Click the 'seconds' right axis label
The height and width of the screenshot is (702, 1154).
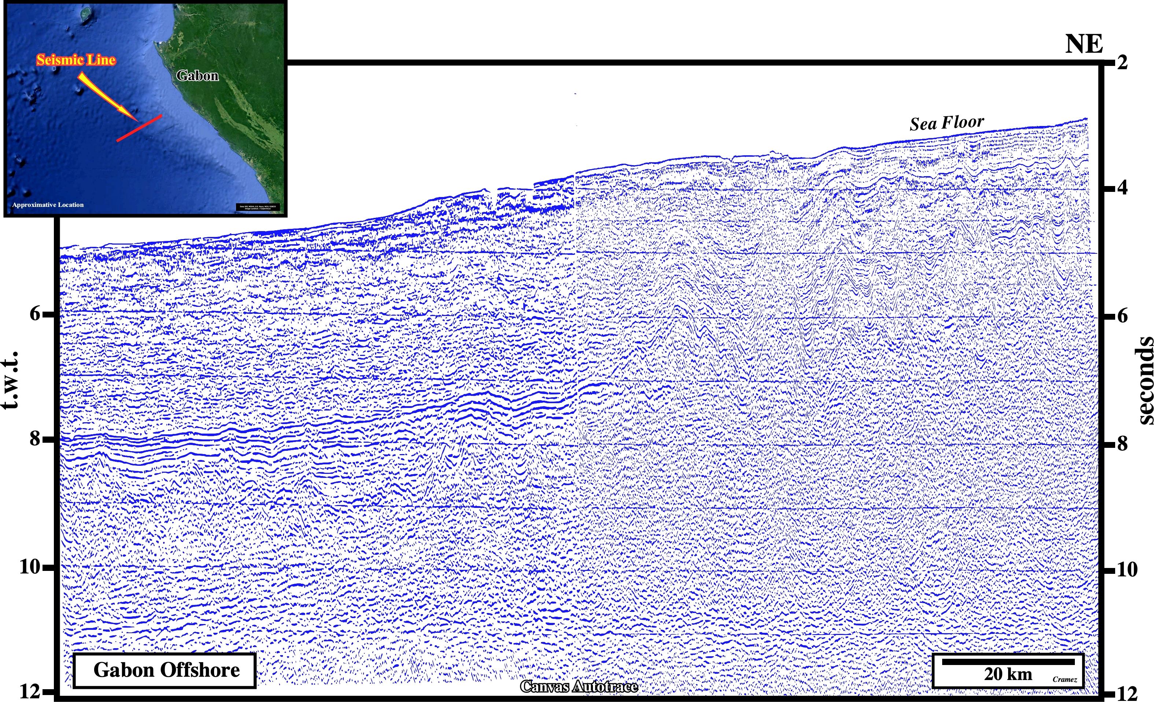pyautogui.click(x=1144, y=380)
